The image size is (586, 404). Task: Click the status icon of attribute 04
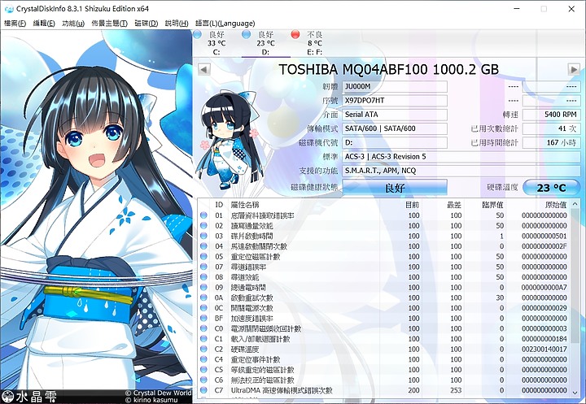pos(203,246)
